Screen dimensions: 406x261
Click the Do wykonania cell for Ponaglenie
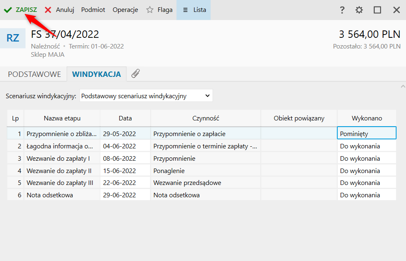point(367,171)
